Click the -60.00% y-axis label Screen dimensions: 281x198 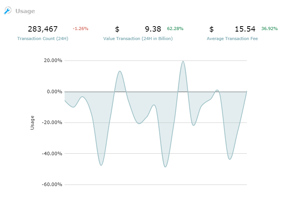(x=52, y=185)
